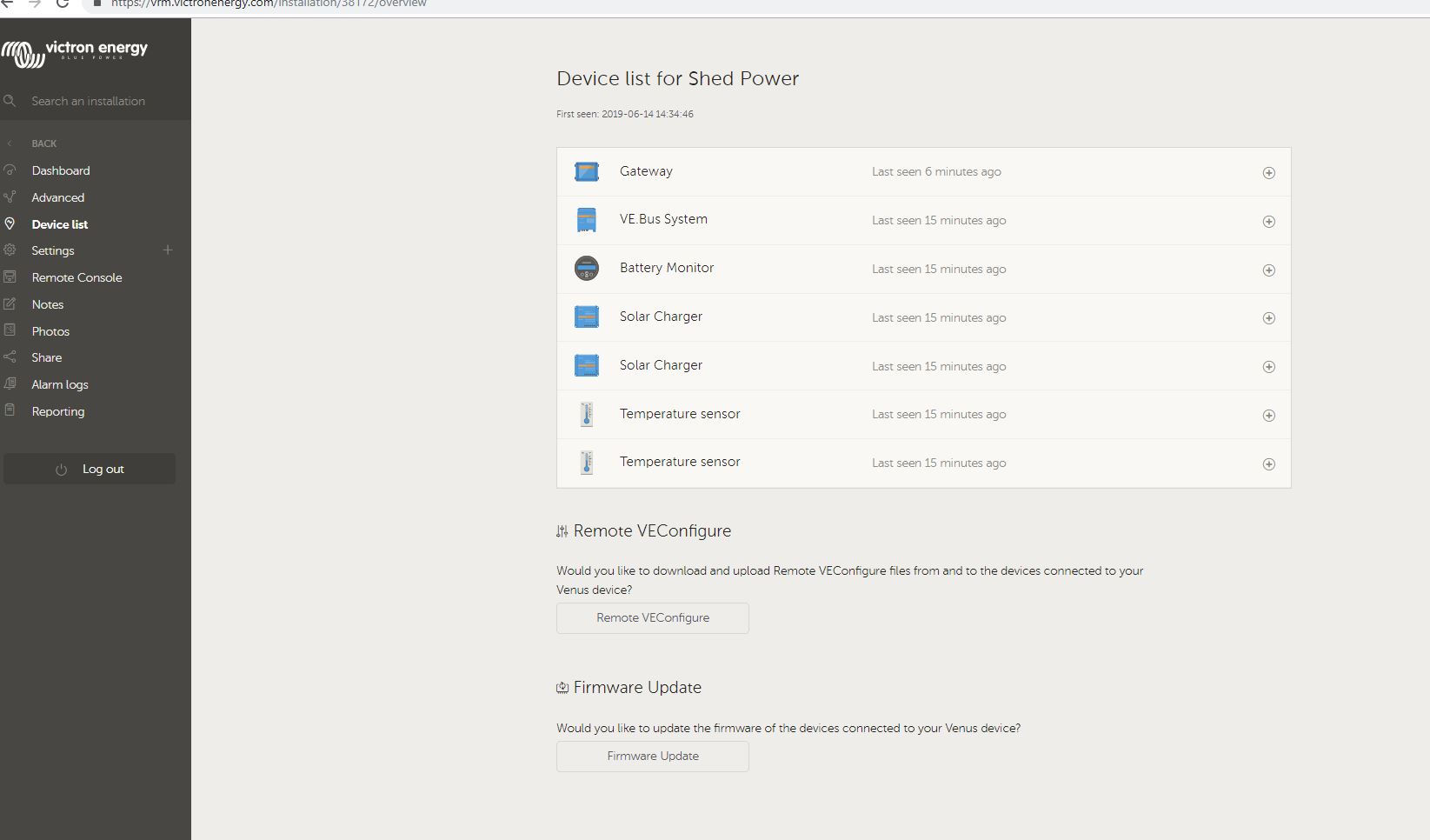Click the browser address bar URL
Viewport: 1430px width, 840px height.
(x=269, y=3)
